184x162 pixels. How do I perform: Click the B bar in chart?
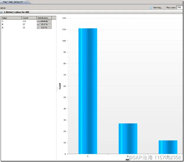(x=128, y=139)
